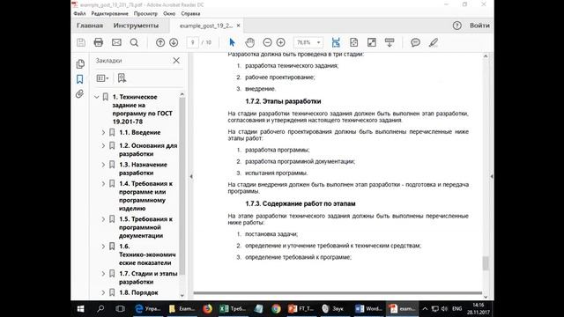Expand the 1.2. Основания для разработки bookmark

click(103, 145)
